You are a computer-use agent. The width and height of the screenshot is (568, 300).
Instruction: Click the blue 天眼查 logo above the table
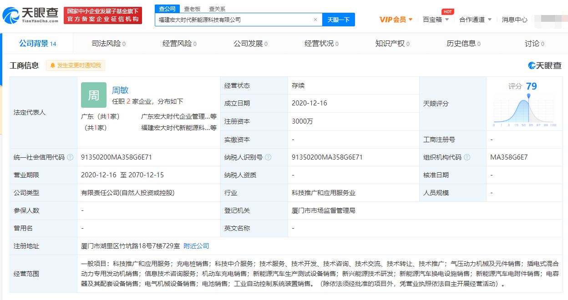click(x=545, y=65)
